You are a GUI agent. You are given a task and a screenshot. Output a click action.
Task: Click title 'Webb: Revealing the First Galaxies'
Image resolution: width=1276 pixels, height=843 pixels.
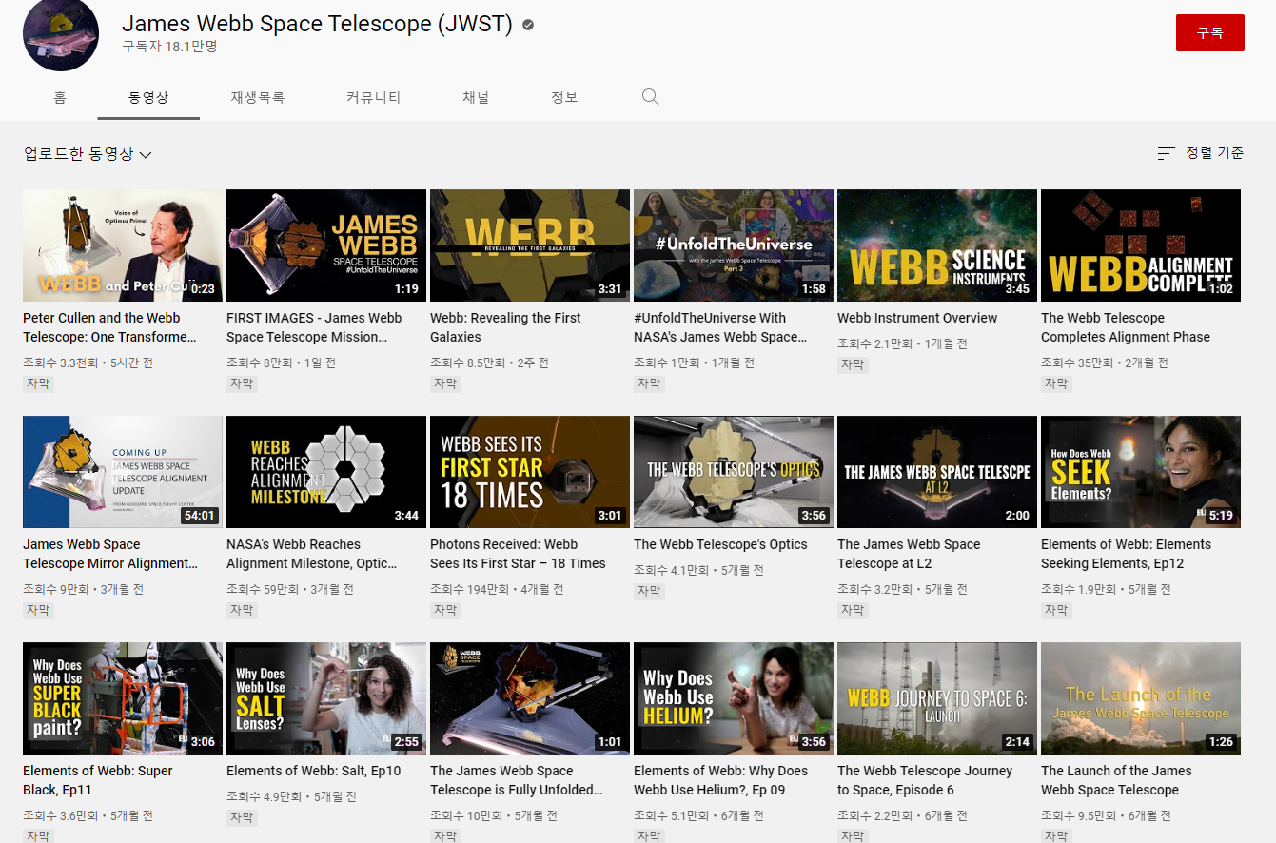[x=505, y=327]
